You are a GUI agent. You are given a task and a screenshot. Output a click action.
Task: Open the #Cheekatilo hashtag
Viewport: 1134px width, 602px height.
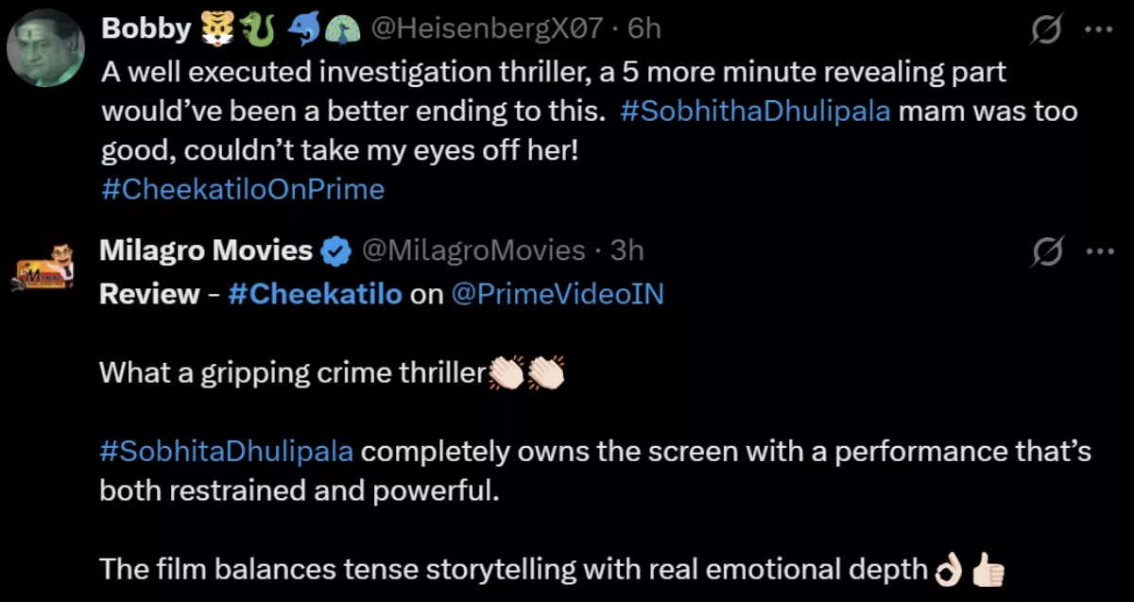tap(315, 294)
